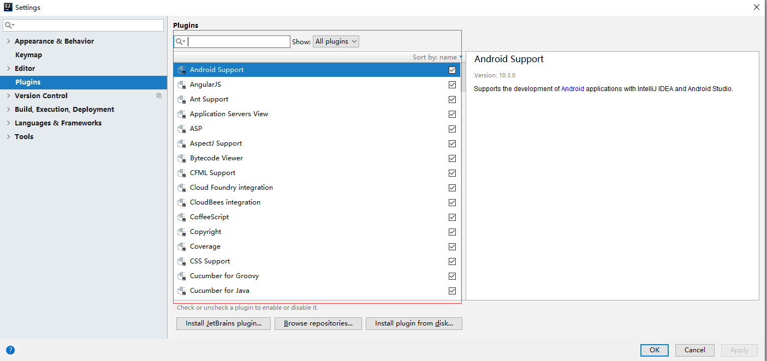Click inside the plugin search input field
This screenshot has width=767, height=361.
(239, 41)
